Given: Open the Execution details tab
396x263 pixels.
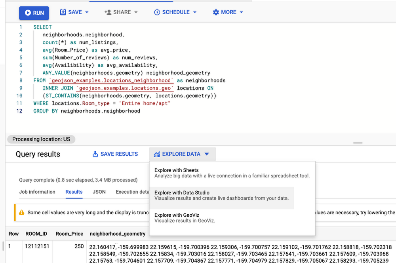Looking at the screenshot, I should pyautogui.click(x=132, y=192).
